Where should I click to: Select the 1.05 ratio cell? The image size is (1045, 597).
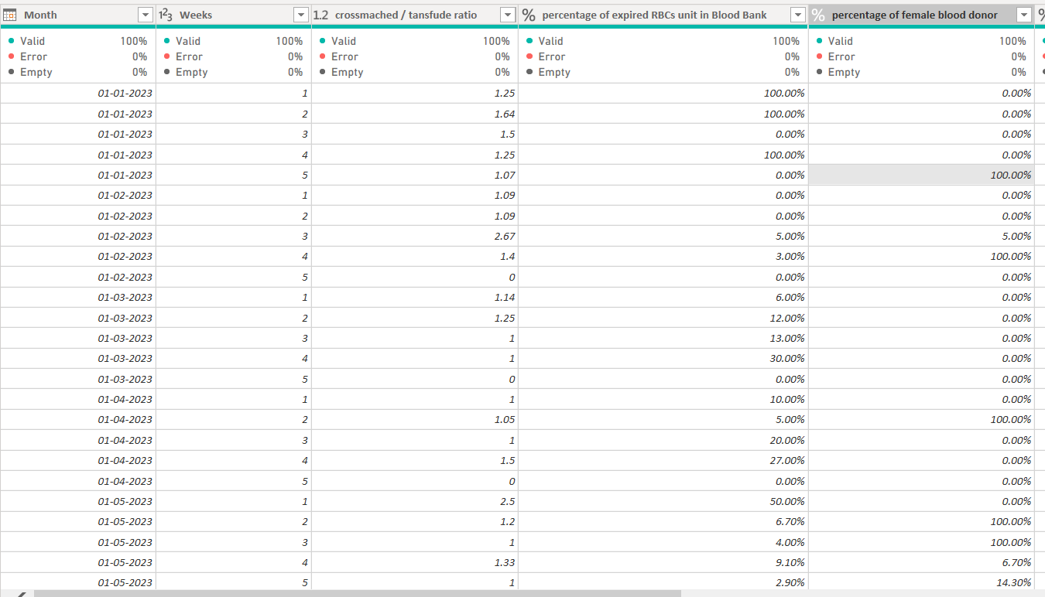click(x=415, y=419)
